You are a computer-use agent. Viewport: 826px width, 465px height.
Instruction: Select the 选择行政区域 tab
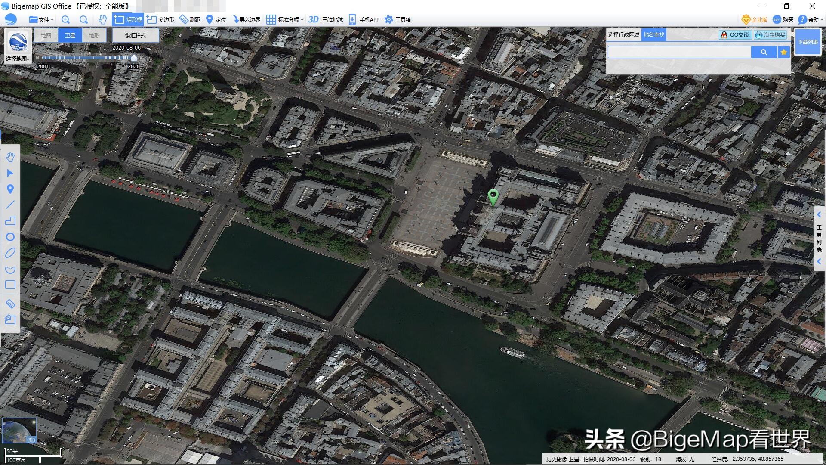coord(623,34)
